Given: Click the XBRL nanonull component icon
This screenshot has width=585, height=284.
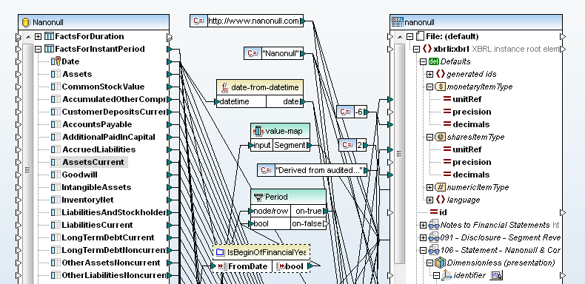Looking at the screenshot, I should [398, 22].
